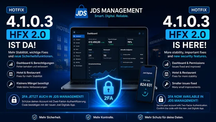Select Dashboard in the laptop sidebar
The image size is (216, 122).
tap(79, 36)
